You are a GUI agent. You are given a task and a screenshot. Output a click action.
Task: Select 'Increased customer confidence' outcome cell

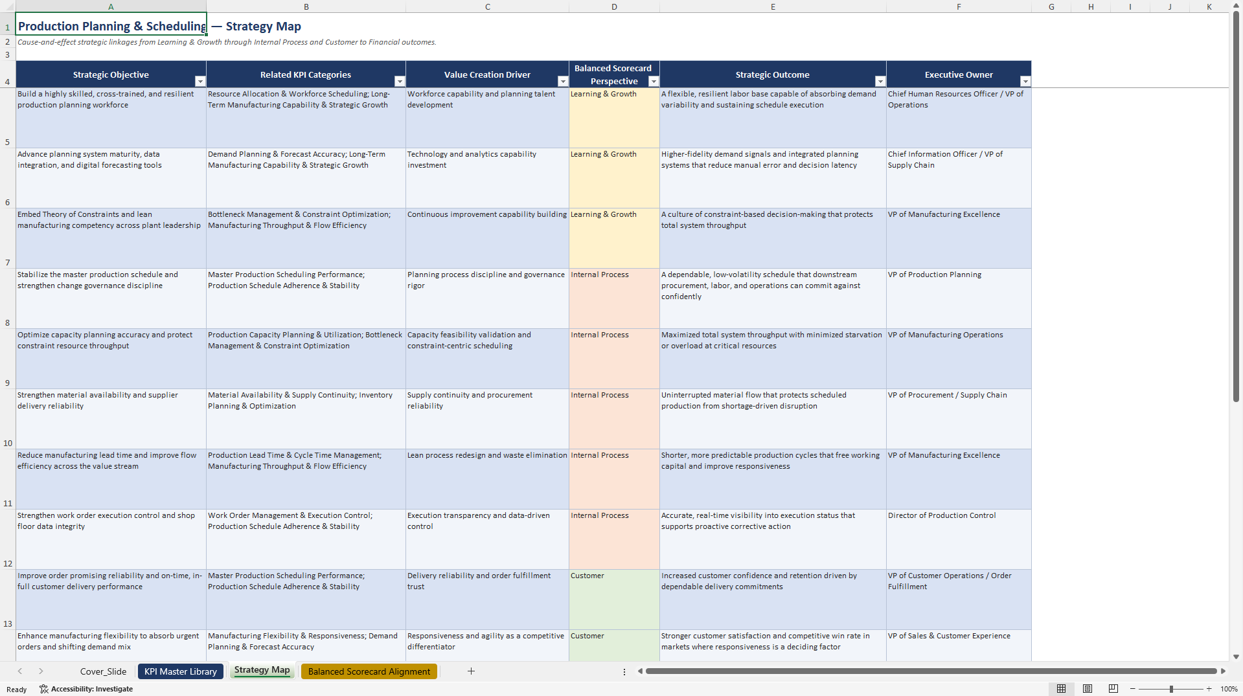pos(773,600)
